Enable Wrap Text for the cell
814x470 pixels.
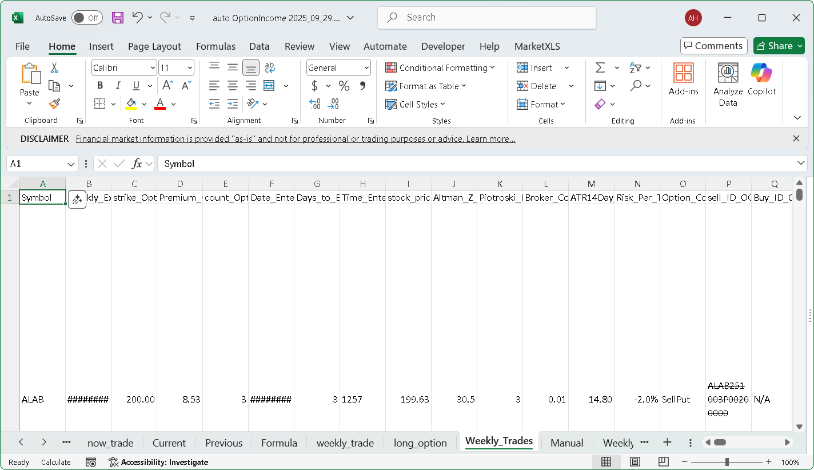point(269,67)
